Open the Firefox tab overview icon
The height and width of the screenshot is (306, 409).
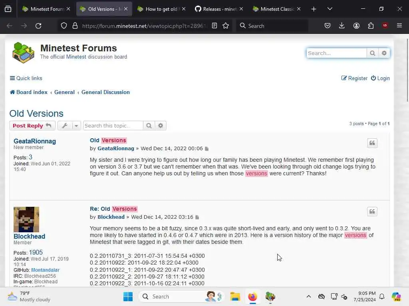point(8,9)
